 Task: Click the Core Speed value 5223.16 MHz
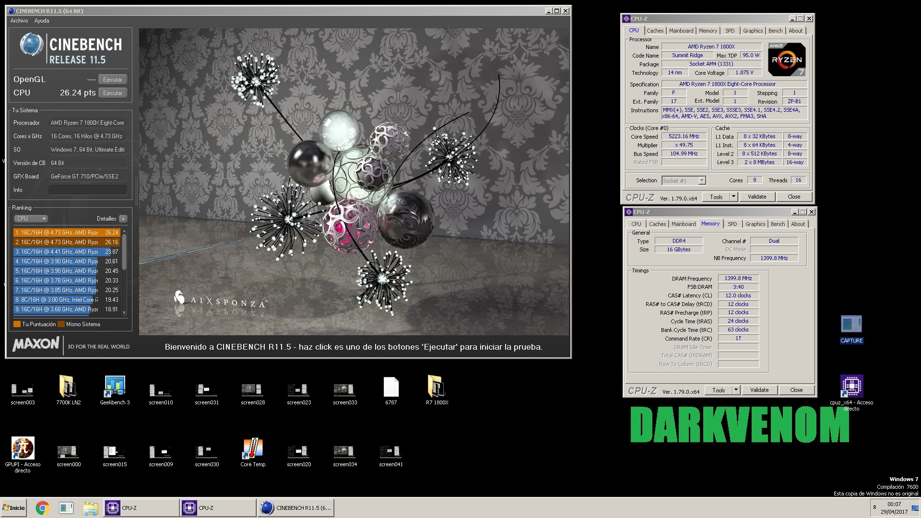pyautogui.click(x=684, y=136)
